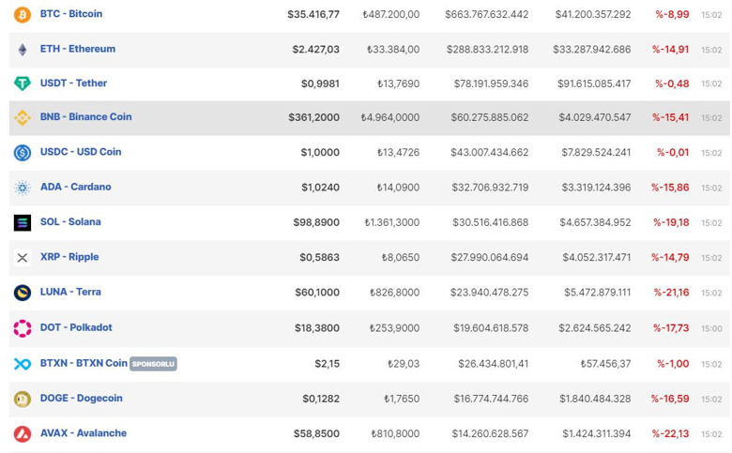Select Tether change %-0,48

672,83
